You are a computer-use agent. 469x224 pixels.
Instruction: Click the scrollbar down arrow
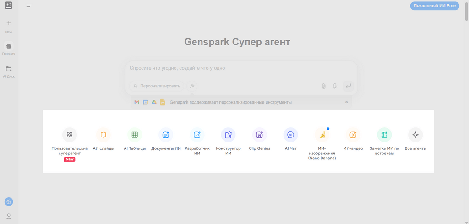coord(466,222)
